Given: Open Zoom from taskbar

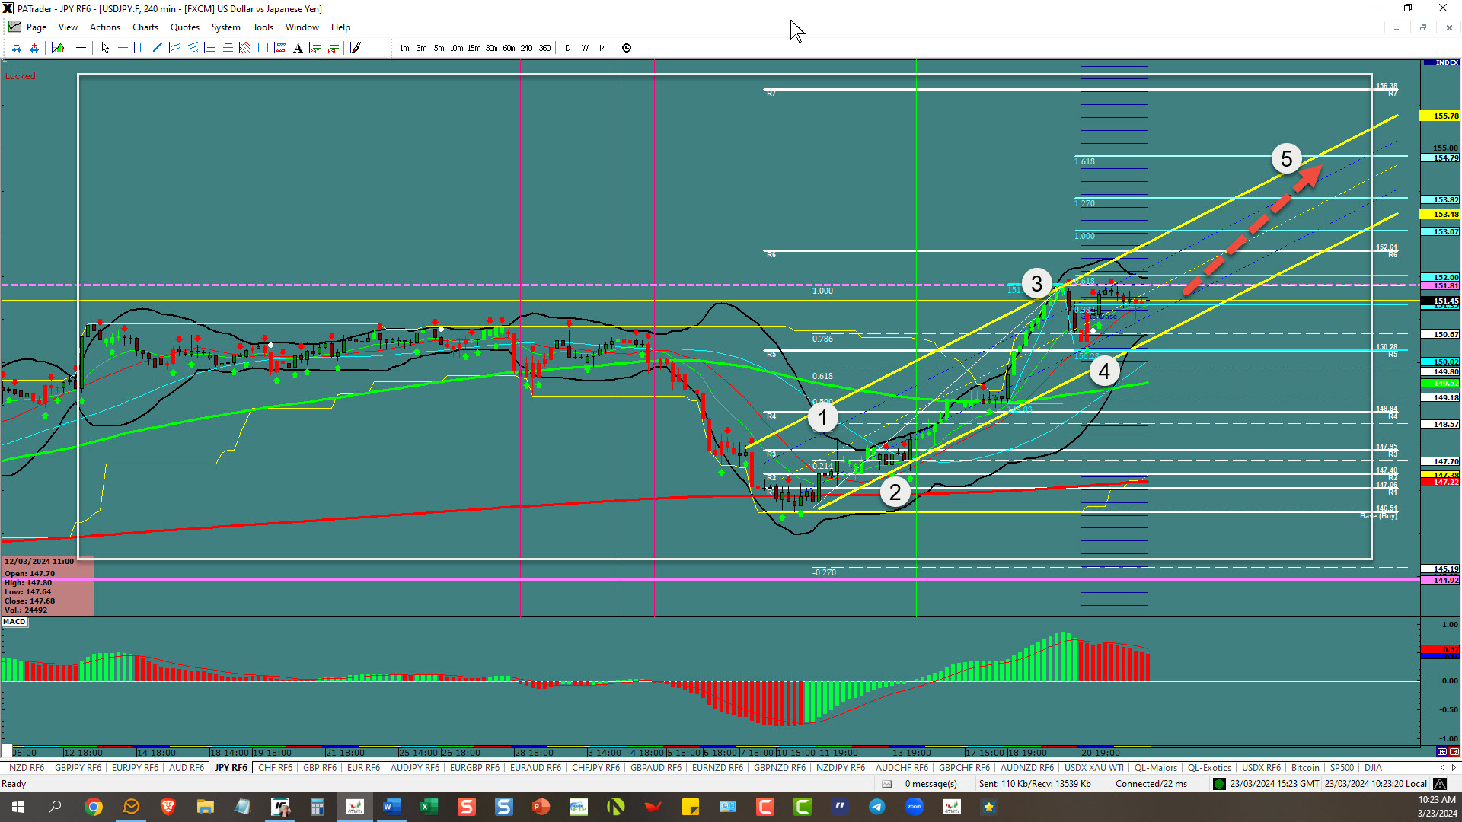Looking at the screenshot, I should click(915, 807).
